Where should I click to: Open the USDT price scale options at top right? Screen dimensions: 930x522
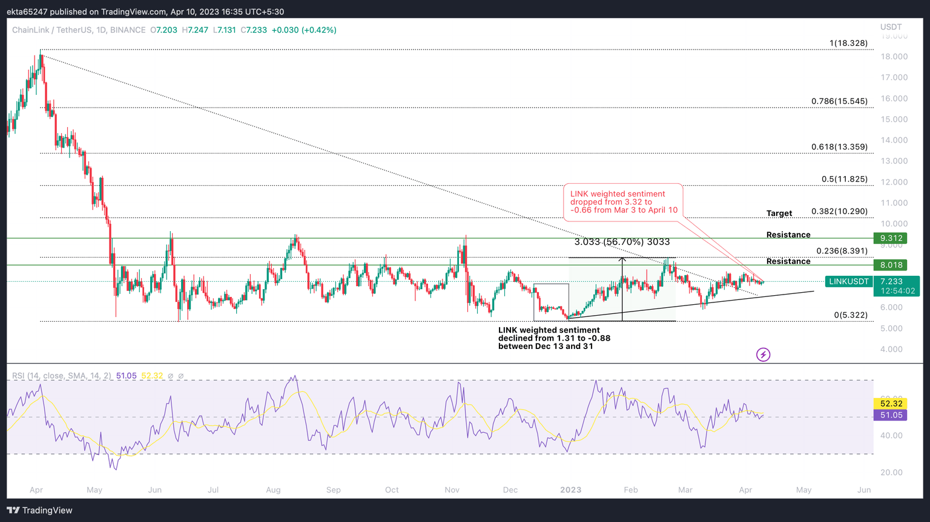point(891,27)
